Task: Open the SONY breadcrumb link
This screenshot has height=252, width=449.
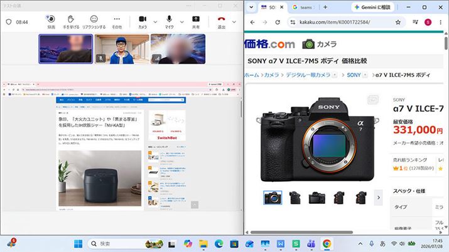Action: pyautogui.click(x=354, y=75)
